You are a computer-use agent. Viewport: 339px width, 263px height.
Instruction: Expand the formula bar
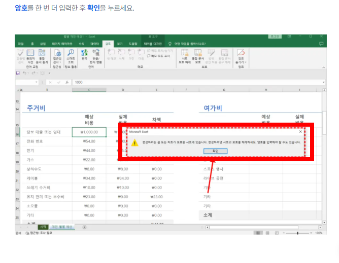tap(323, 82)
